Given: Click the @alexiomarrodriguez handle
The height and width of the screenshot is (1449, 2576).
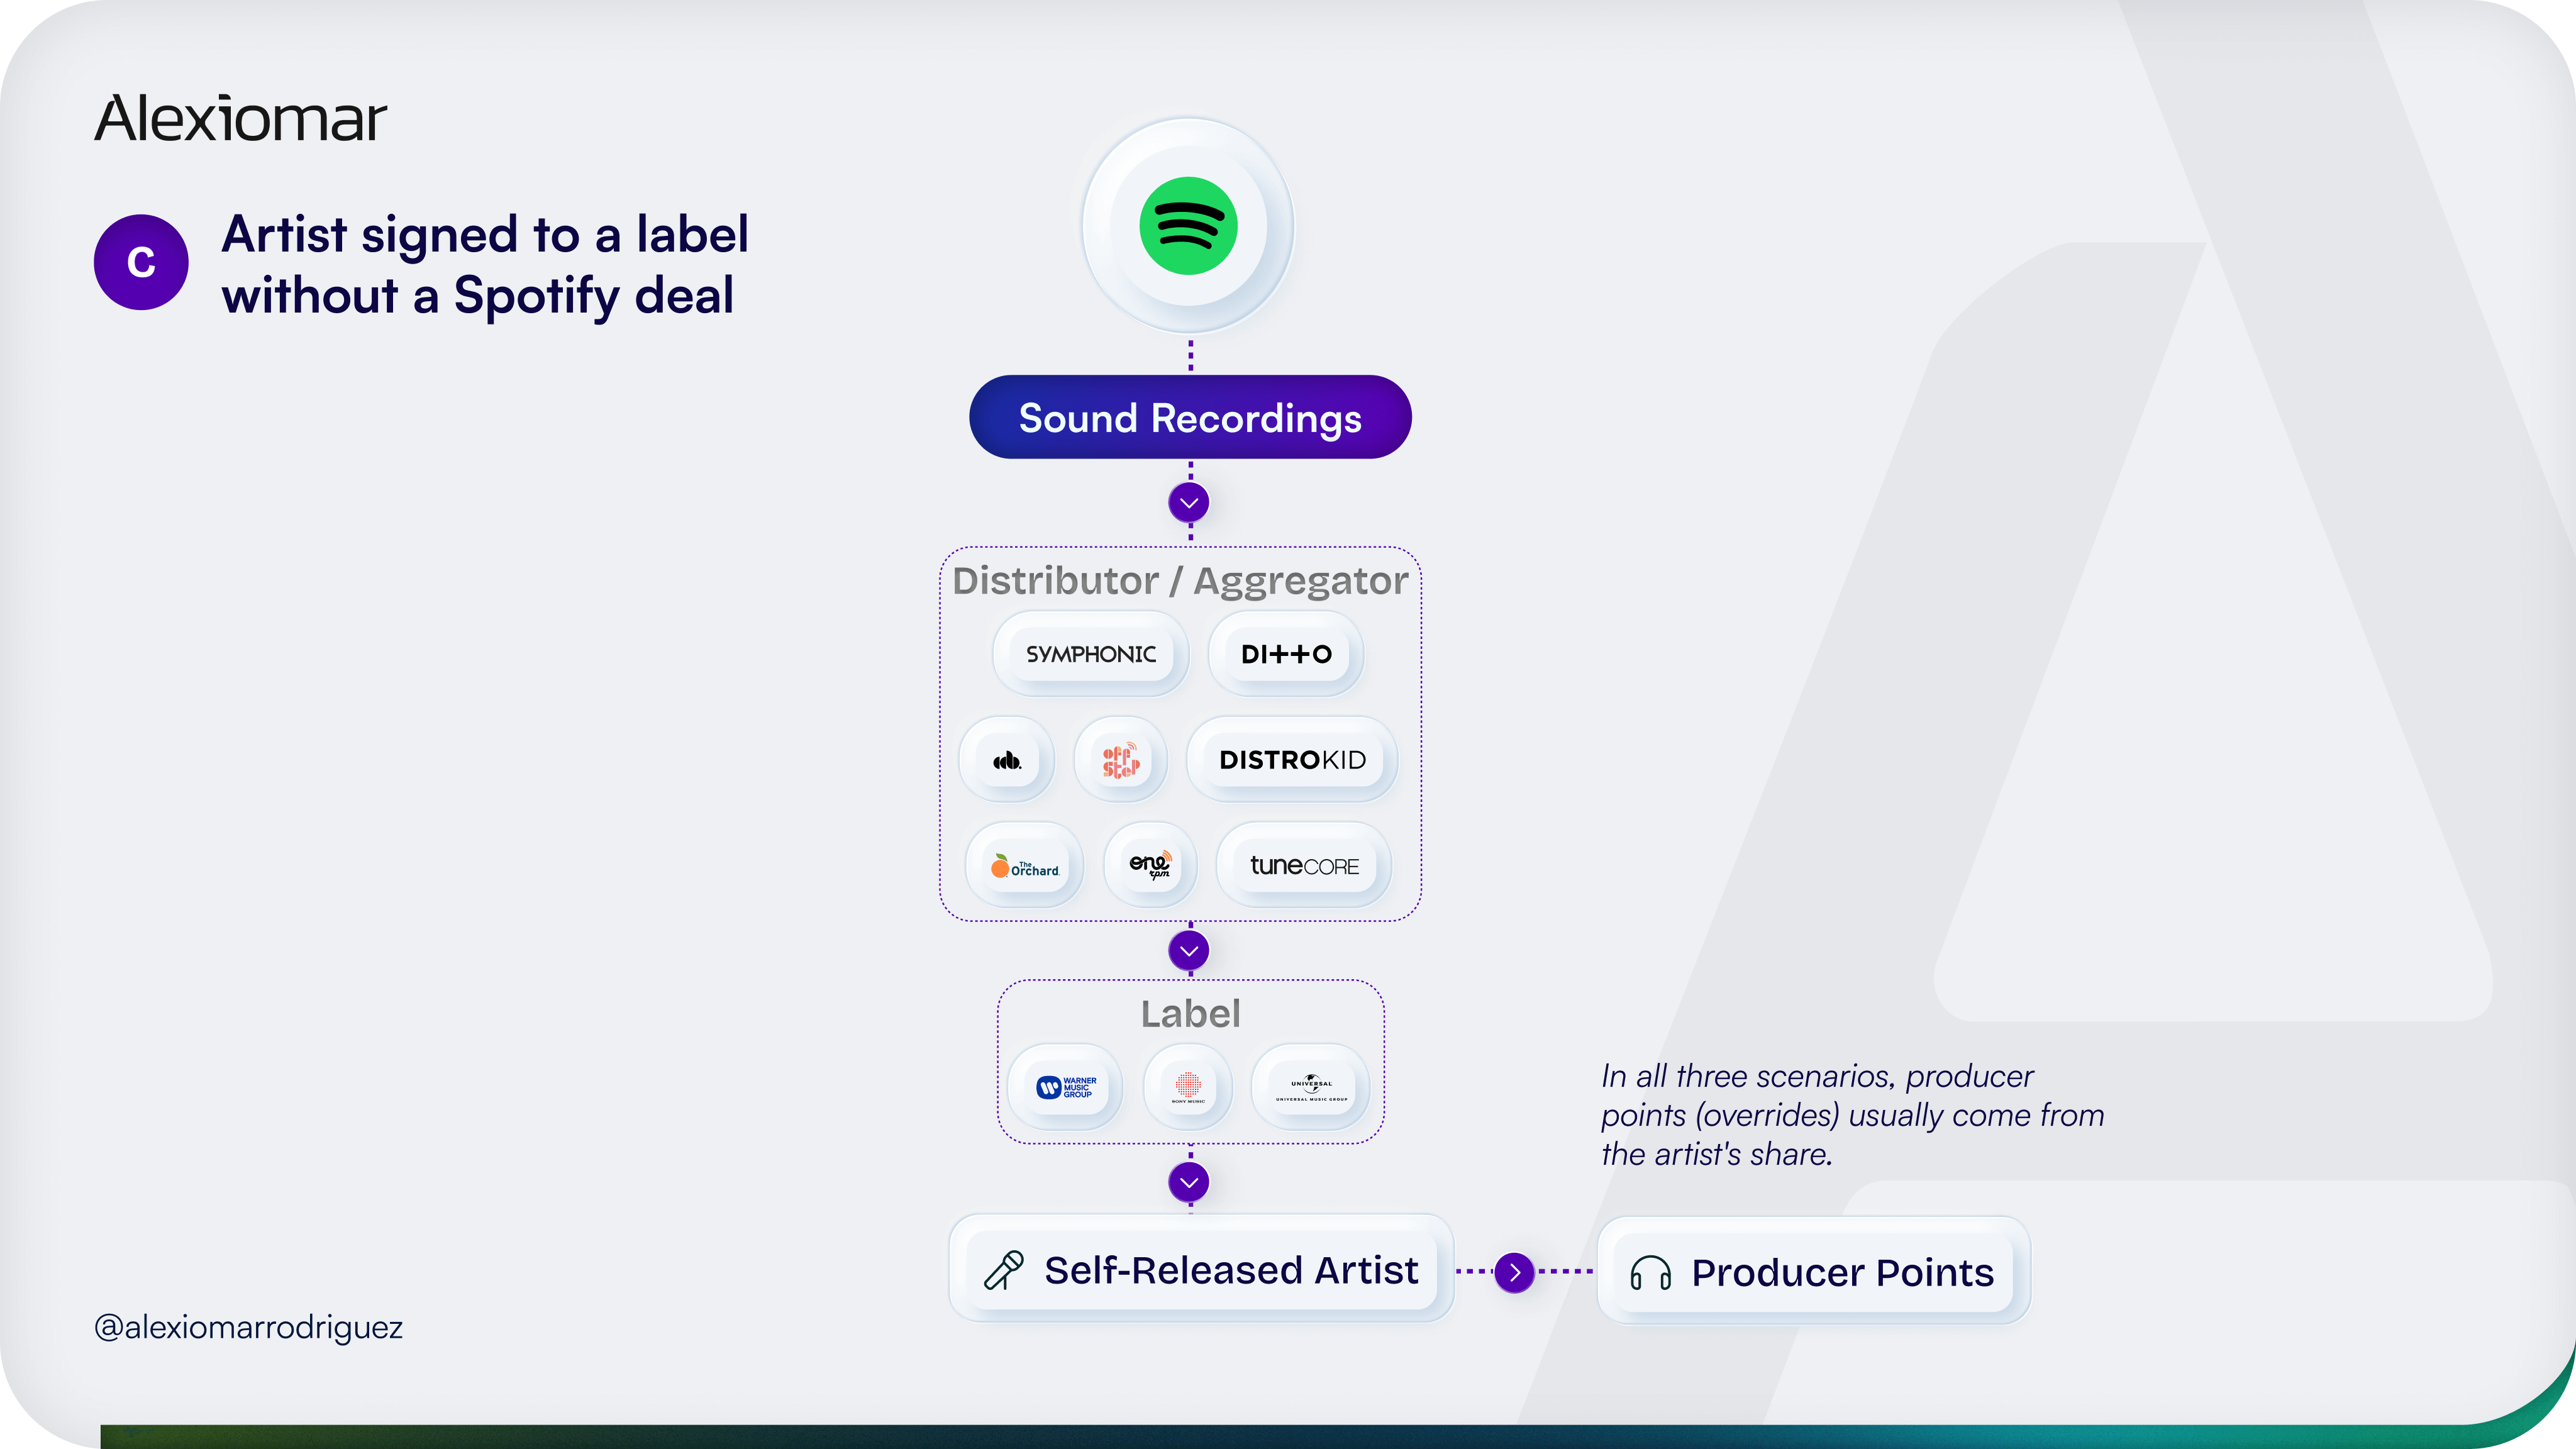Looking at the screenshot, I should (x=249, y=1327).
